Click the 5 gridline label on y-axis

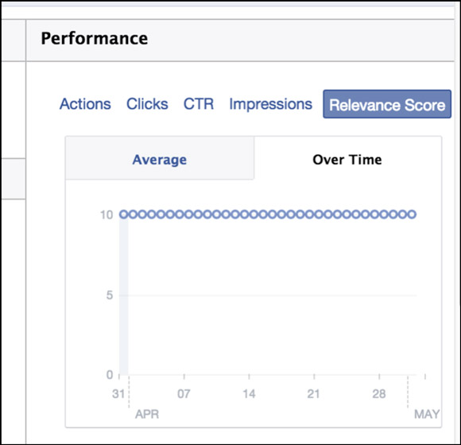(x=110, y=295)
